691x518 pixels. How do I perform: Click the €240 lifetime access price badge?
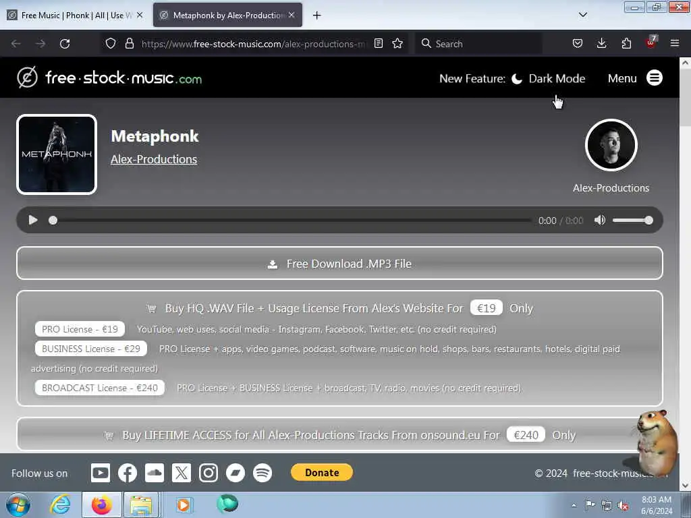(x=526, y=435)
